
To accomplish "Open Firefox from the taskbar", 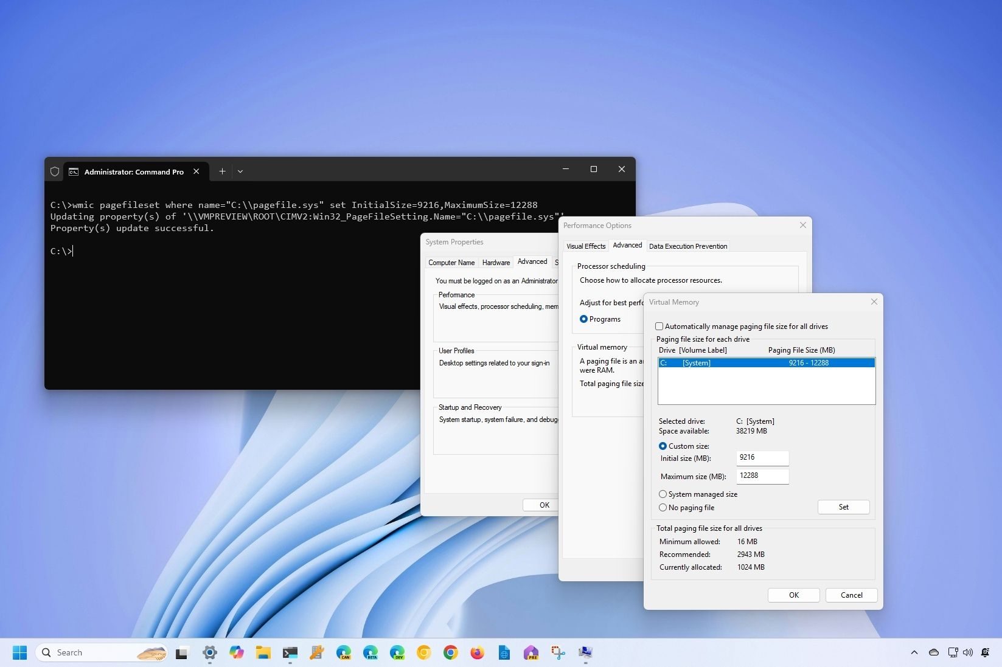I will (477, 652).
